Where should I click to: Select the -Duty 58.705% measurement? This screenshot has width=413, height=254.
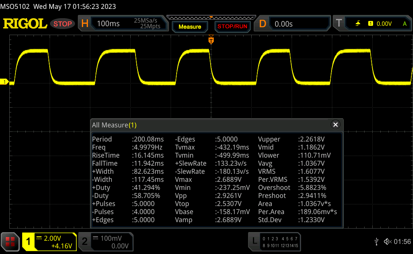coord(126,196)
